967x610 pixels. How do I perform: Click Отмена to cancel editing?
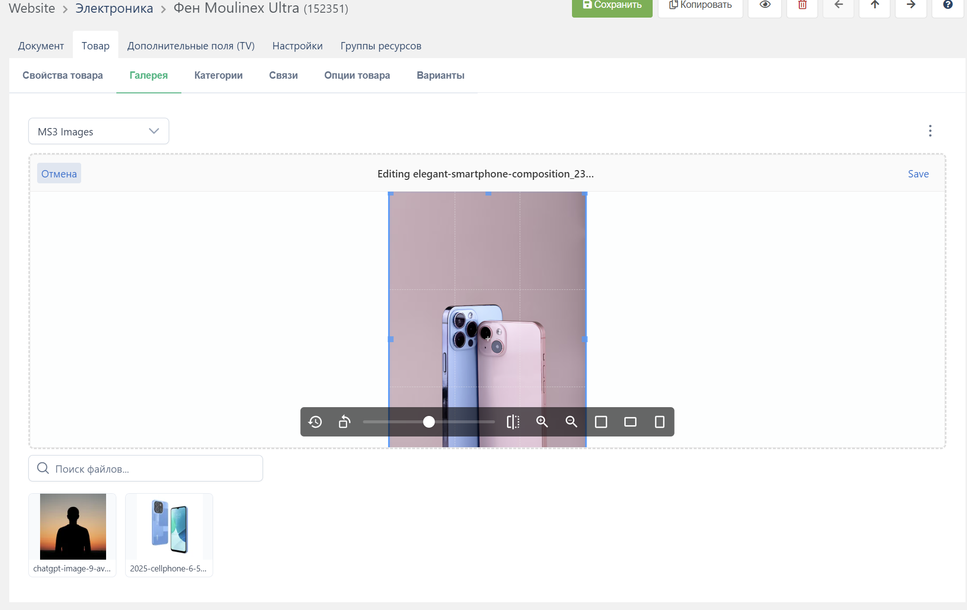tap(59, 174)
